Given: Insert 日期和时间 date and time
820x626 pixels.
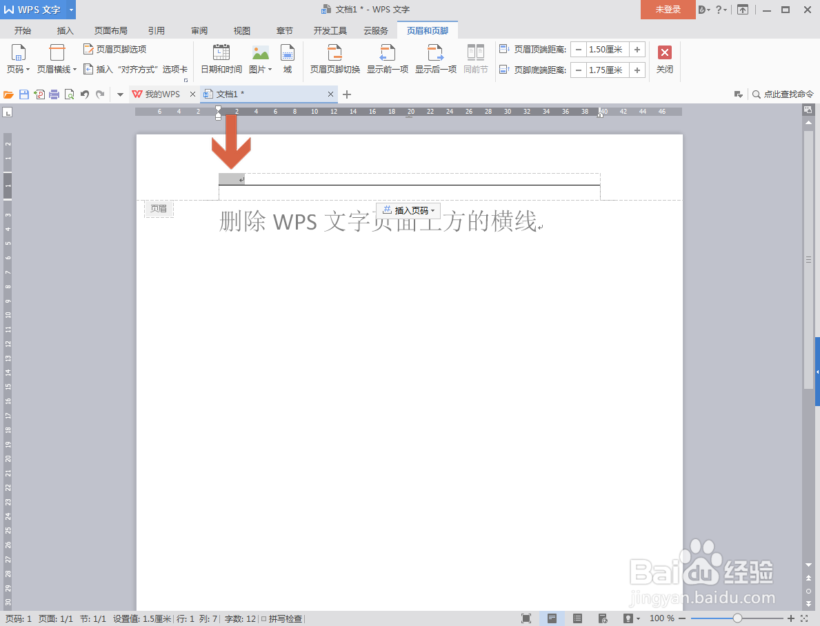Looking at the screenshot, I should [x=221, y=59].
